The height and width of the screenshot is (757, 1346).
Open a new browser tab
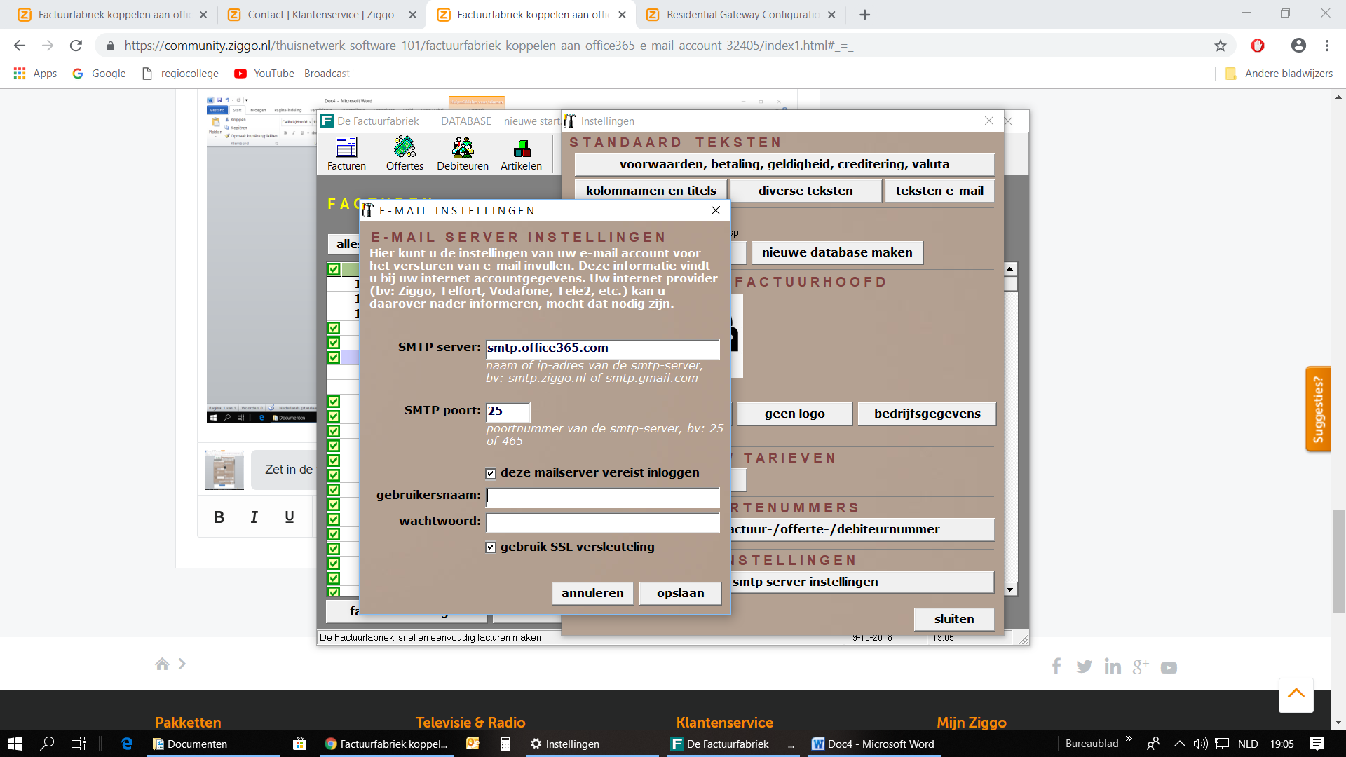864,15
